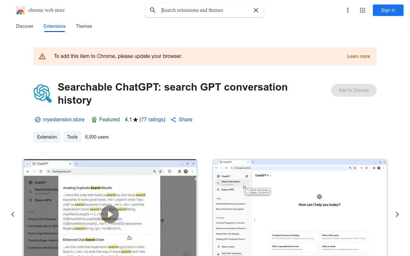Screen dimensions: 410x256
Task: Click the 6,000 users text
Action: (97, 137)
